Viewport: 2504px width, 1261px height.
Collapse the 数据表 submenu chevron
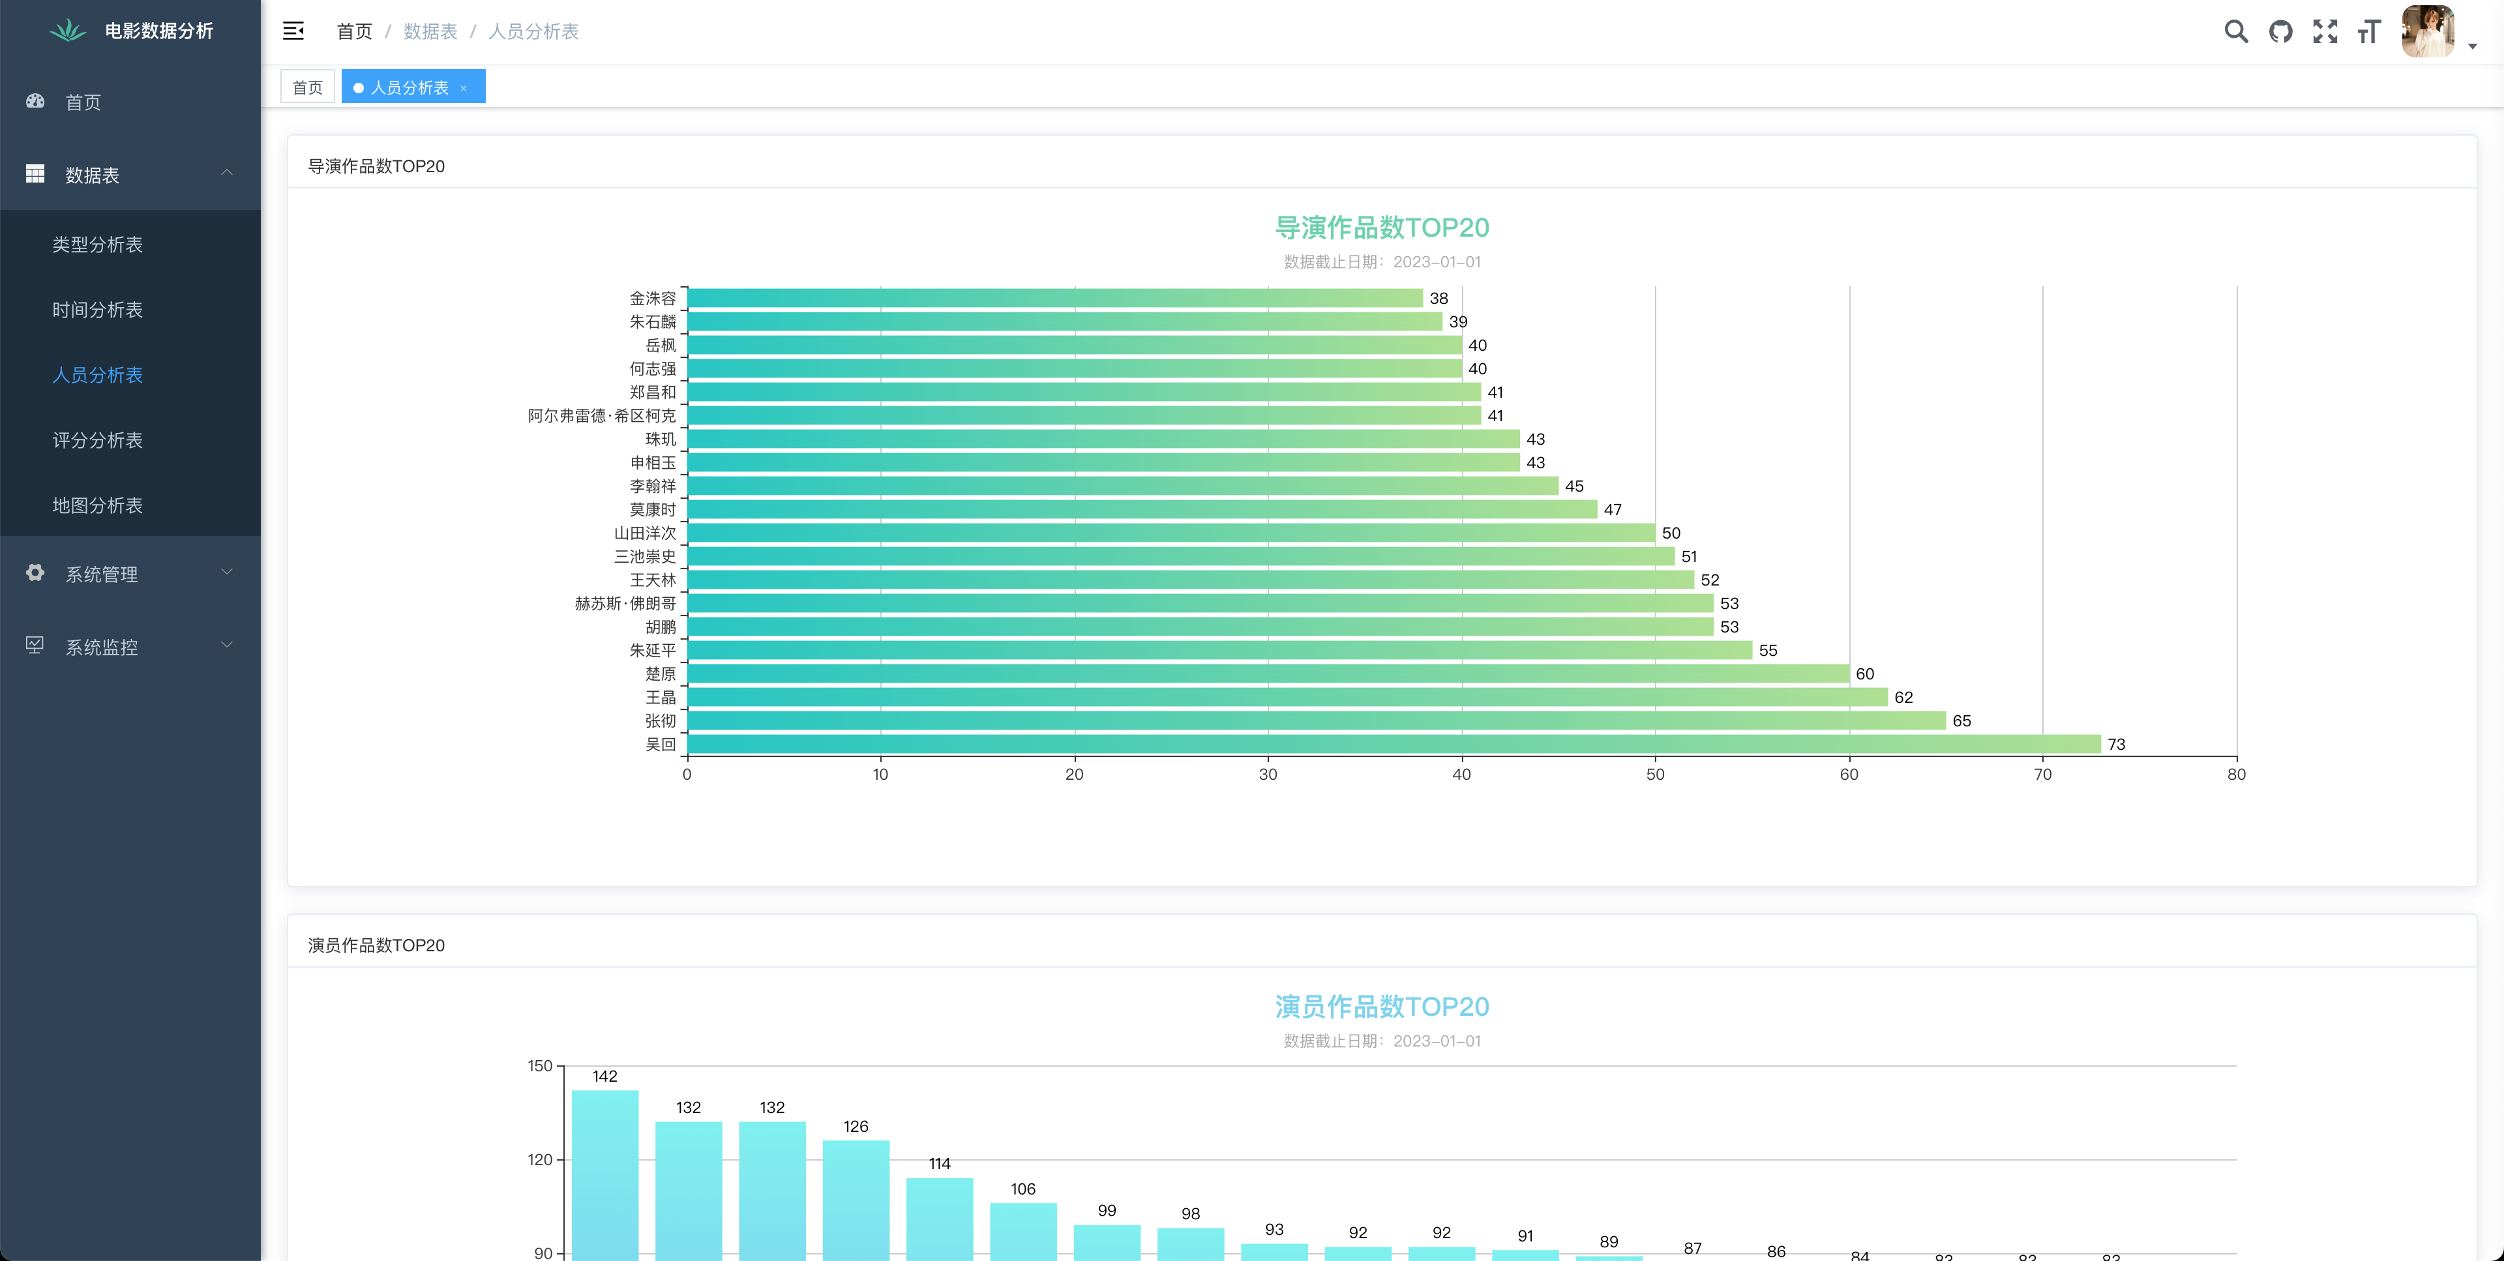(x=226, y=173)
